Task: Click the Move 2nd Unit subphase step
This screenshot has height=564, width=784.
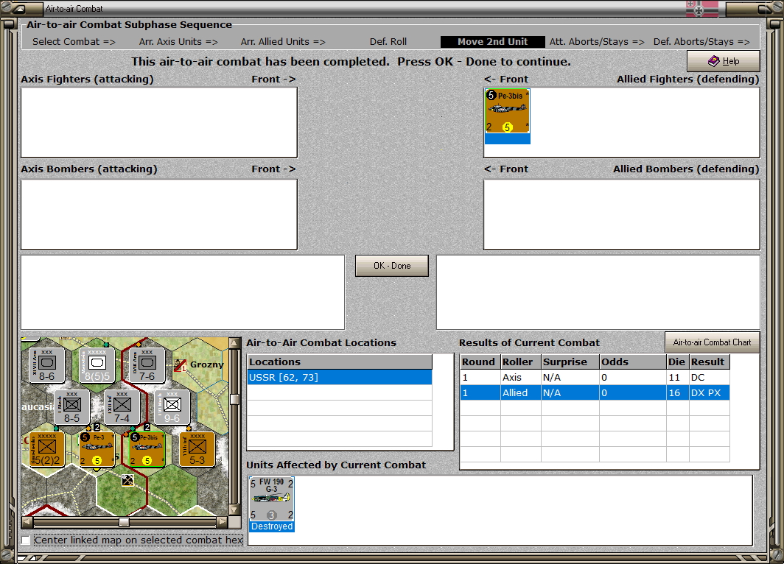Action: tap(492, 42)
